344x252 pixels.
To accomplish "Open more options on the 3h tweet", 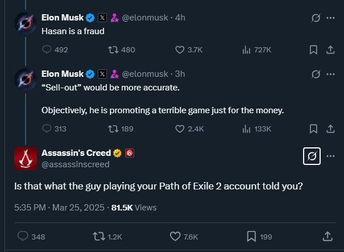I will tap(330, 74).
